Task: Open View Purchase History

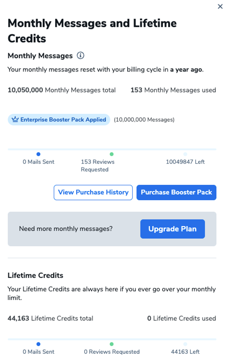Action: pos(93,193)
